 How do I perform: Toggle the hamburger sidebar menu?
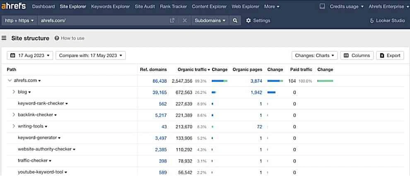[4, 38]
